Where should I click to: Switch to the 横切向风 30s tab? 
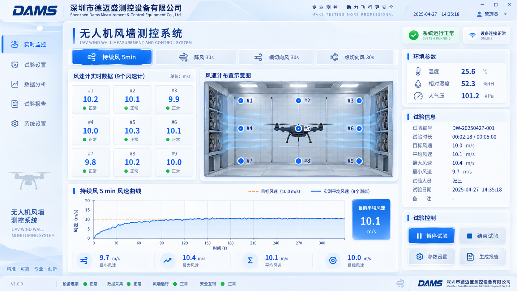(x=276, y=57)
